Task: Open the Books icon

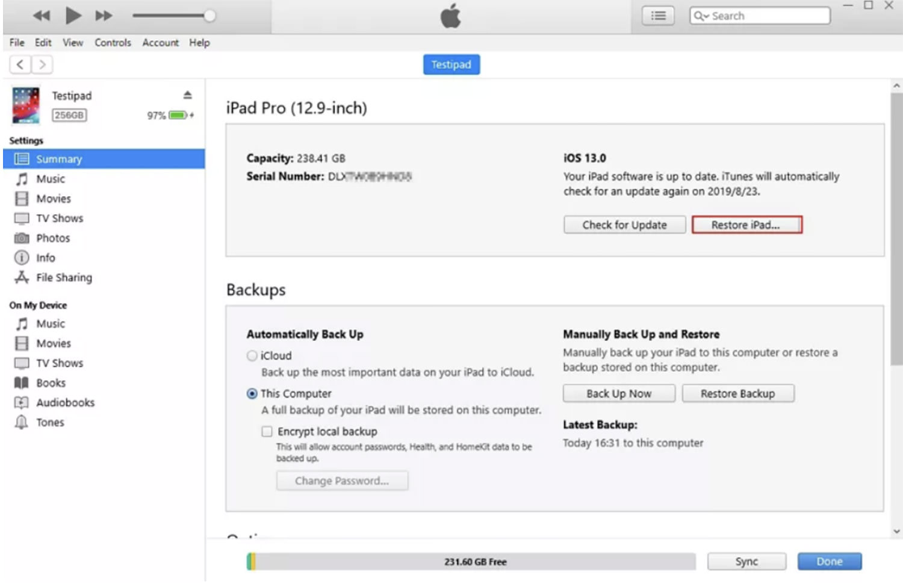Action: [x=22, y=383]
